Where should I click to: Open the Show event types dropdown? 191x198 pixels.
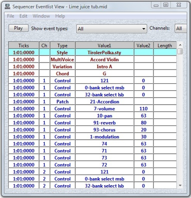pyautogui.click(x=111, y=29)
